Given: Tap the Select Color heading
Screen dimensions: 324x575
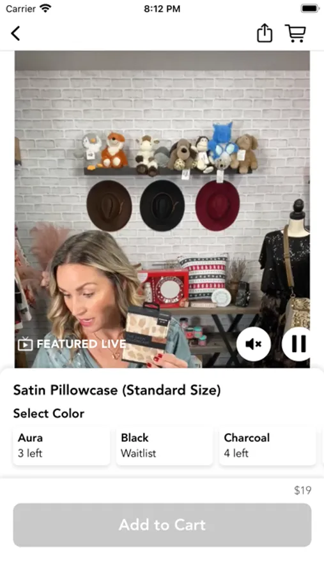Looking at the screenshot, I should click(x=49, y=413).
